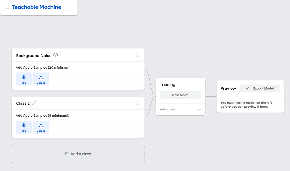Open Background Noise options menu
Screen dimensions: 290x171
(x=138, y=55)
